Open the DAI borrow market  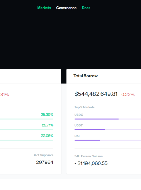pyautogui.click(x=77, y=136)
